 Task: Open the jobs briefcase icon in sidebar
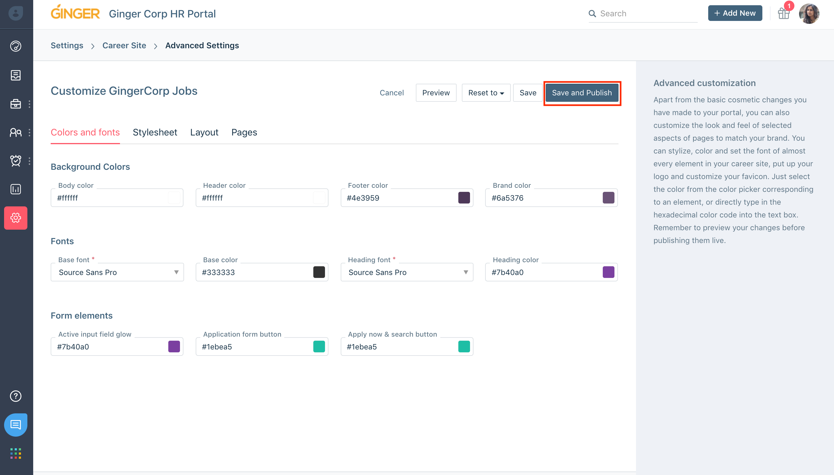[16, 104]
